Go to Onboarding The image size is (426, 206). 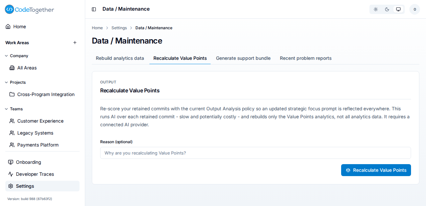pos(42,162)
